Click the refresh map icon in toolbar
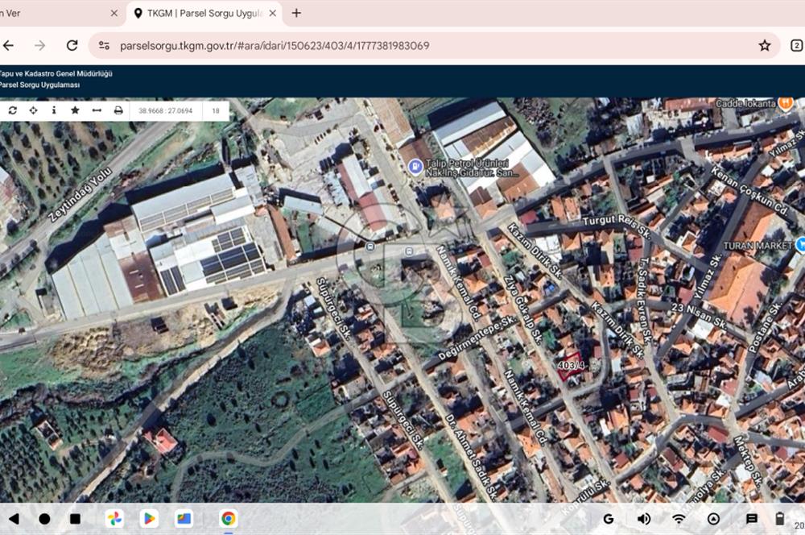The height and width of the screenshot is (535, 805). 13,110
